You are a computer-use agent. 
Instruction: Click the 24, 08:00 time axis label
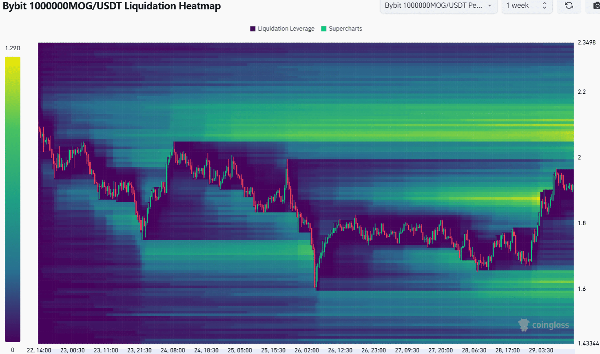[173, 350]
